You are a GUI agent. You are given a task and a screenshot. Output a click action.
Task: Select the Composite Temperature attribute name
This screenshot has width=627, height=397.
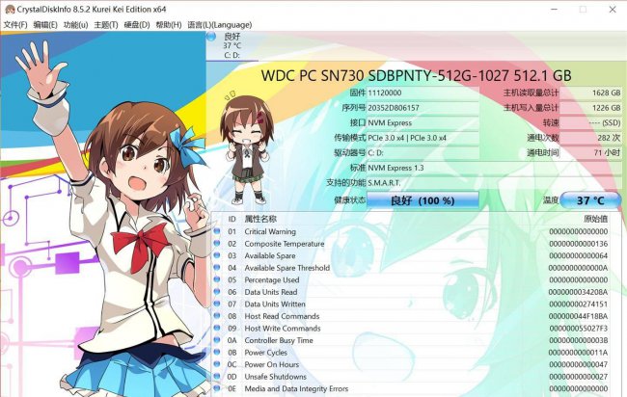pyautogui.click(x=285, y=244)
